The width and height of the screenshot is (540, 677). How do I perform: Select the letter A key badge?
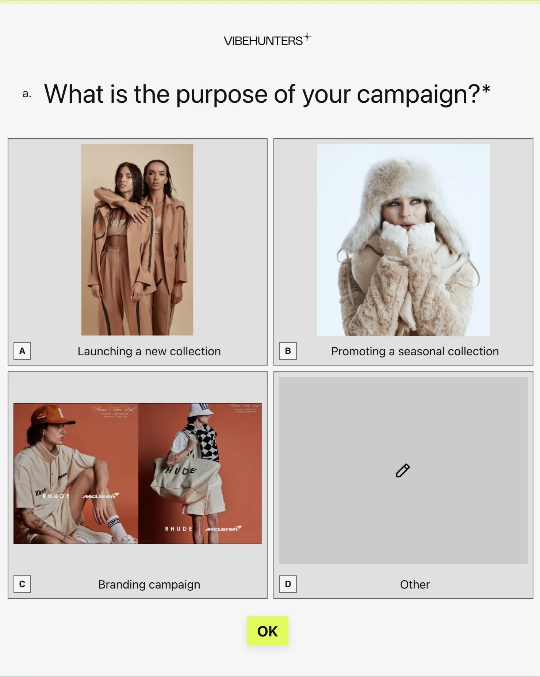[22, 351]
